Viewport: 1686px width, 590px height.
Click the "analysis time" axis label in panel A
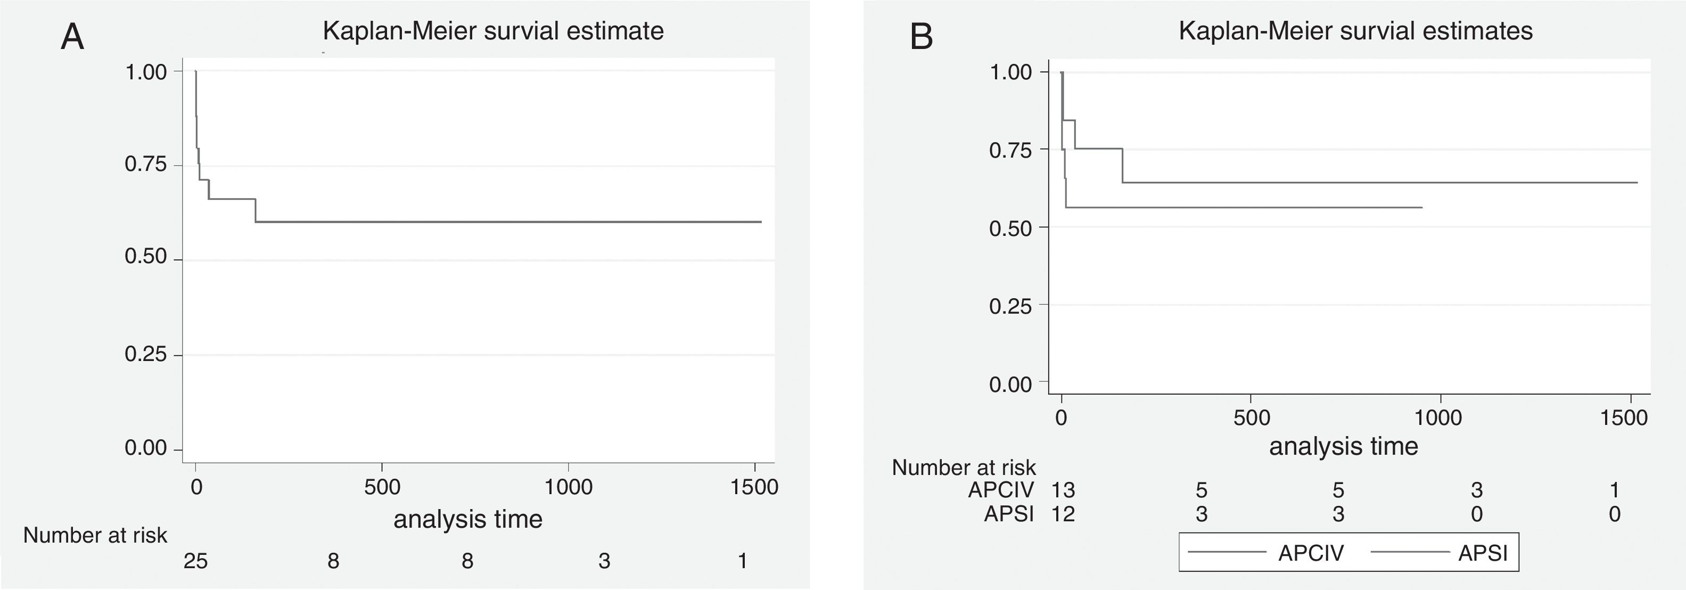tap(468, 519)
